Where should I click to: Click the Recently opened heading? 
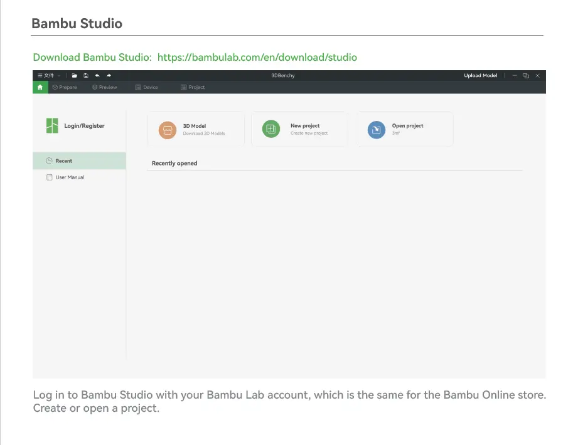[x=174, y=163]
